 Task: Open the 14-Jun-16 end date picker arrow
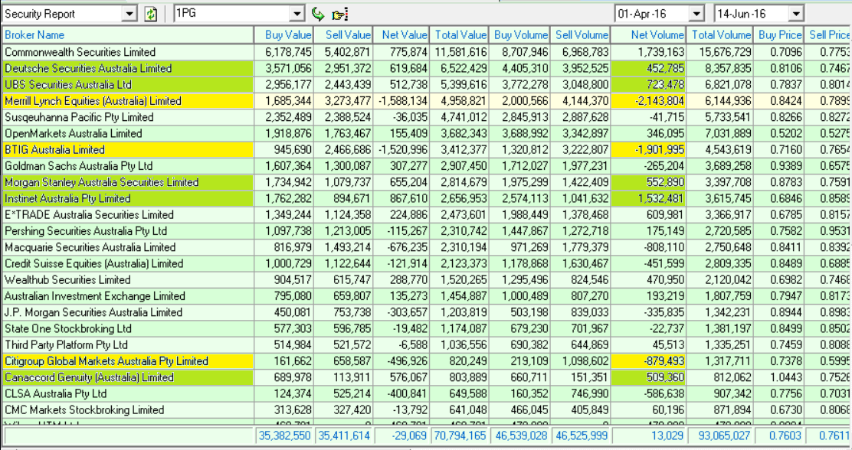tap(796, 14)
